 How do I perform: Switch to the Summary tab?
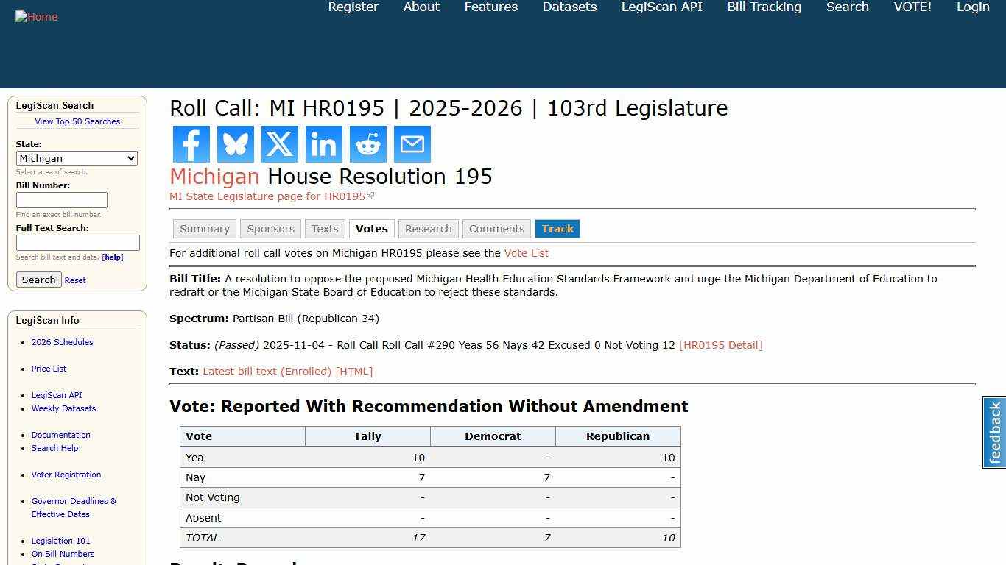pos(204,228)
